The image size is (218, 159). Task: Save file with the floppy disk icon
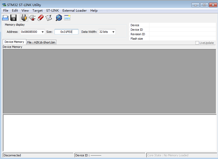[14, 18]
